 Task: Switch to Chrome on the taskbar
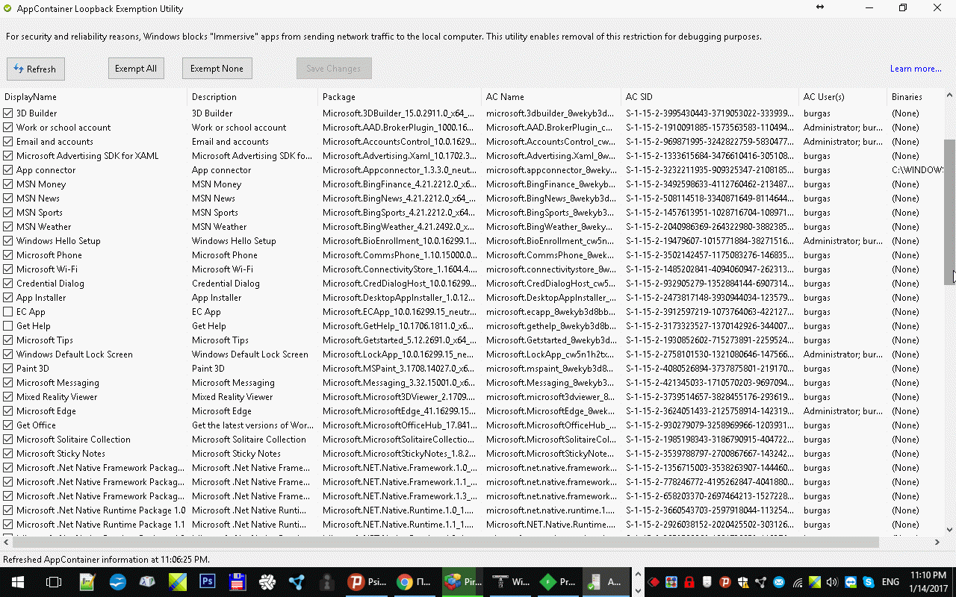415,582
